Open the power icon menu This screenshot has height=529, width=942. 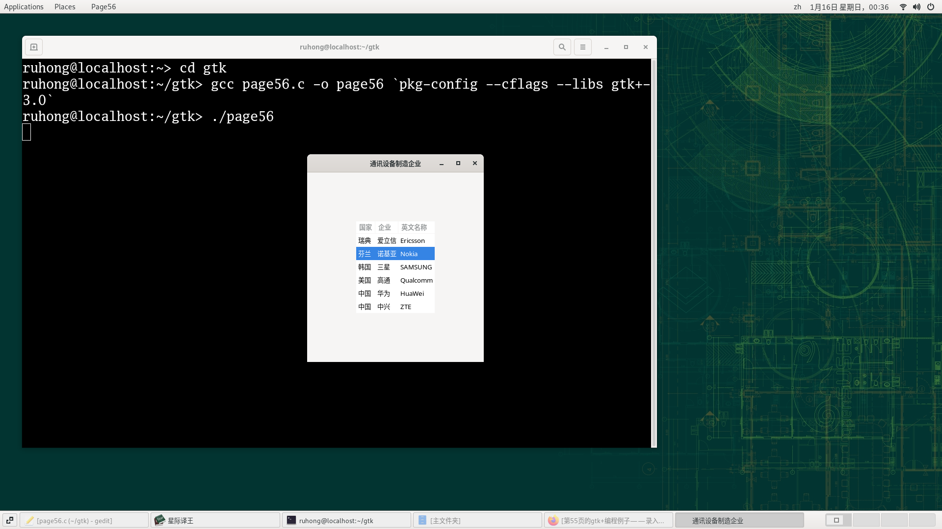pyautogui.click(x=931, y=7)
